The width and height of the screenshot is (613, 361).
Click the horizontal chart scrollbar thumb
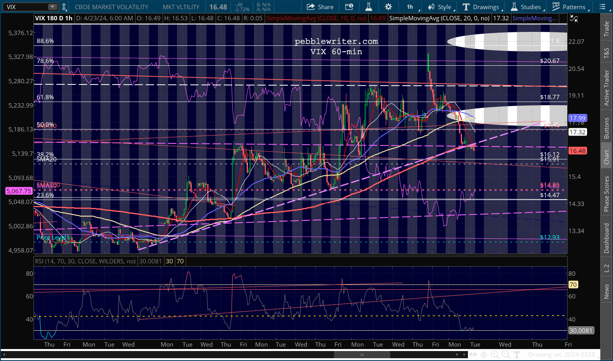pyautogui.click(x=362, y=355)
